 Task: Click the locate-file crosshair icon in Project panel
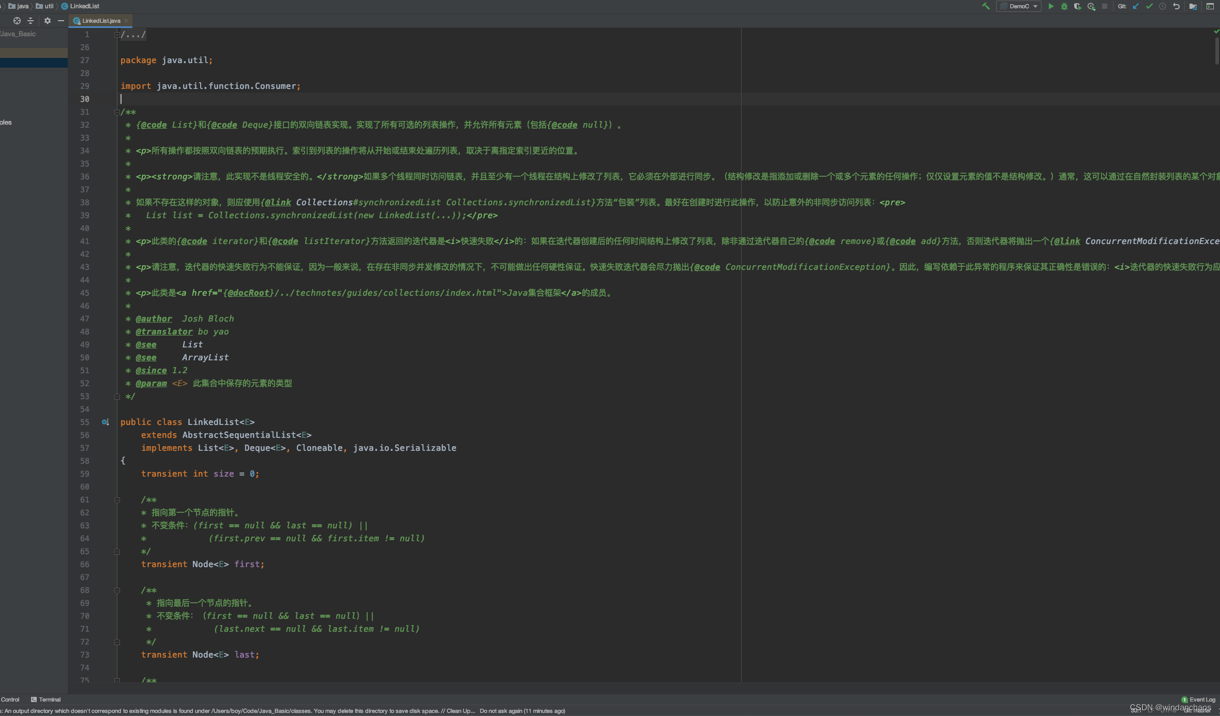[17, 21]
